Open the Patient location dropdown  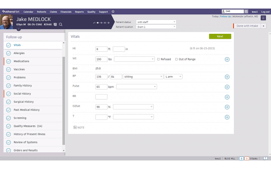pos(156,27)
